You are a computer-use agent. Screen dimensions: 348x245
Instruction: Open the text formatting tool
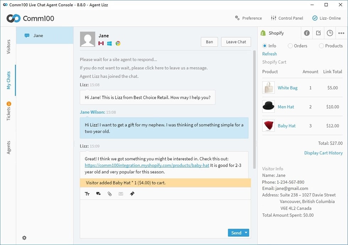[x=87, y=194]
